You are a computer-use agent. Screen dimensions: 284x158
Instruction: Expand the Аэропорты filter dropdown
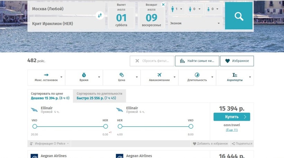[x=235, y=77]
